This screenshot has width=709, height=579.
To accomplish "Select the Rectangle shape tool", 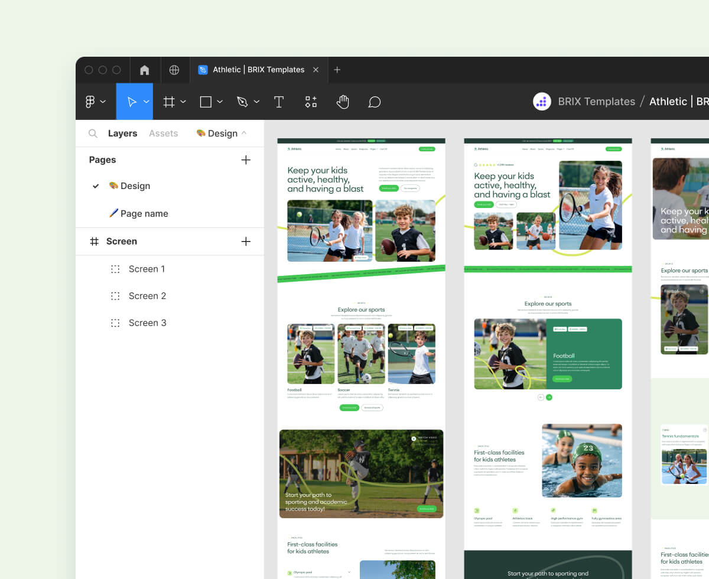I will click(205, 101).
